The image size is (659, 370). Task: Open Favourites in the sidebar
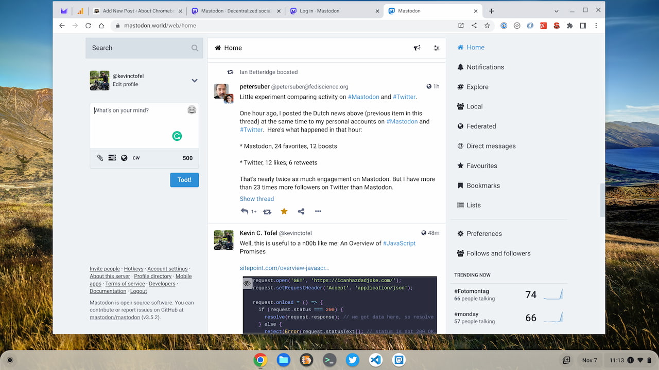click(x=477, y=166)
